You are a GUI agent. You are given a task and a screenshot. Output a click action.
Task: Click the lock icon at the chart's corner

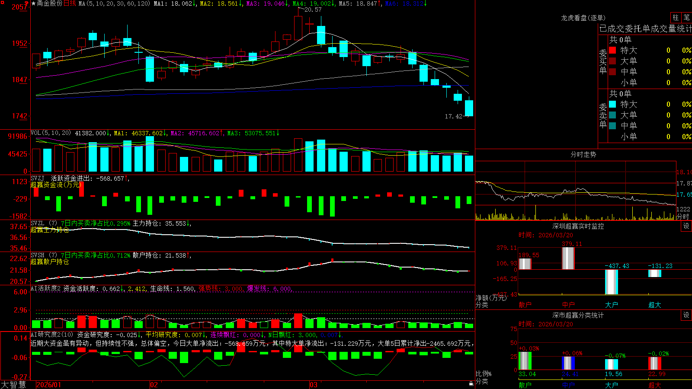[x=471, y=384]
